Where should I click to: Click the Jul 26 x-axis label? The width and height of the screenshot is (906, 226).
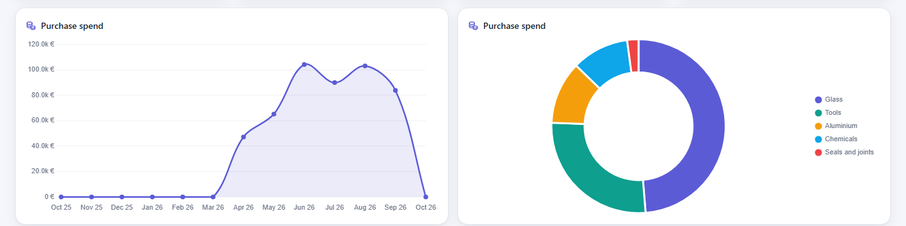tap(335, 207)
